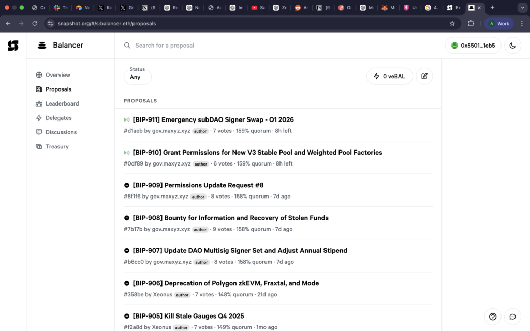The width and height of the screenshot is (530, 331).
Task: Open the help question mark icon
Action: (x=493, y=317)
